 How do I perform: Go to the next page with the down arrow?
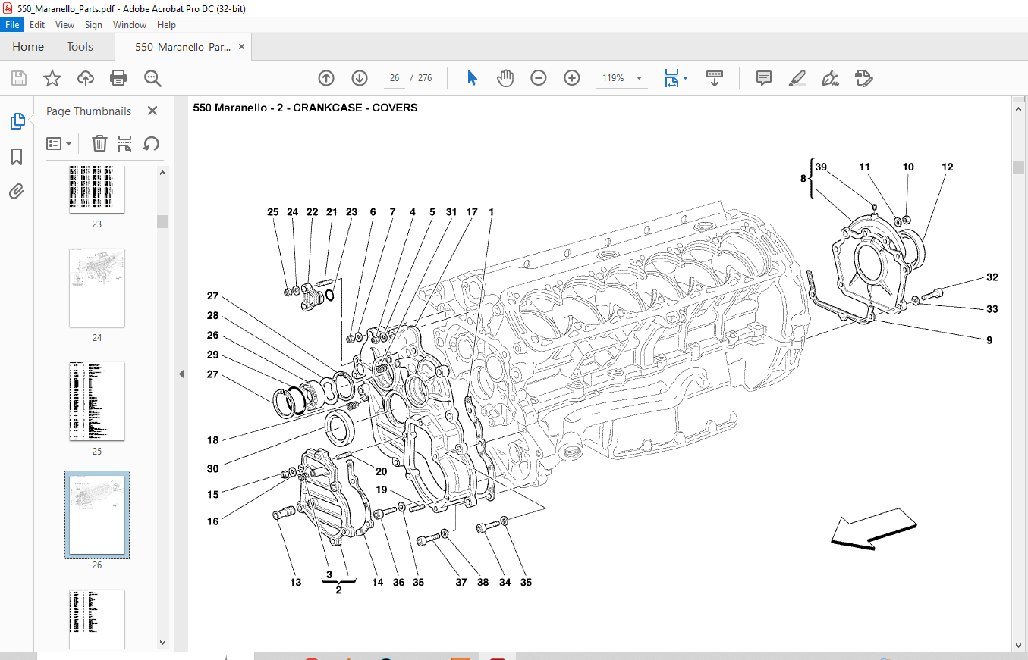coord(360,78)
